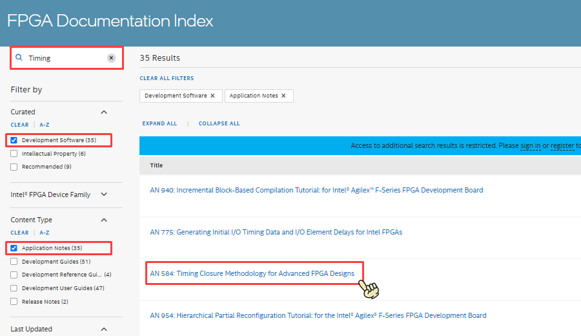Image resolution: width=581 pixels, height=336 pixels.
Task: Uncheck Development Software (35) checkbox
Action: 14,140
